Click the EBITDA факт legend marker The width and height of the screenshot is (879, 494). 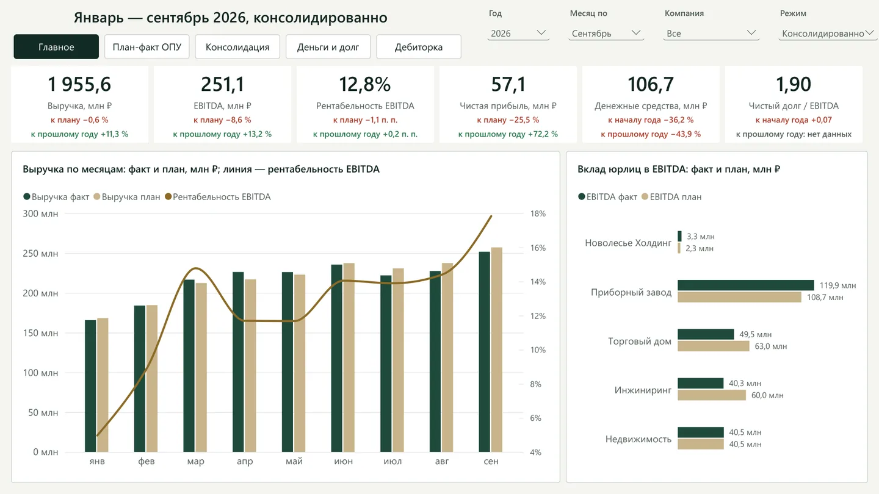coord(582,197)
